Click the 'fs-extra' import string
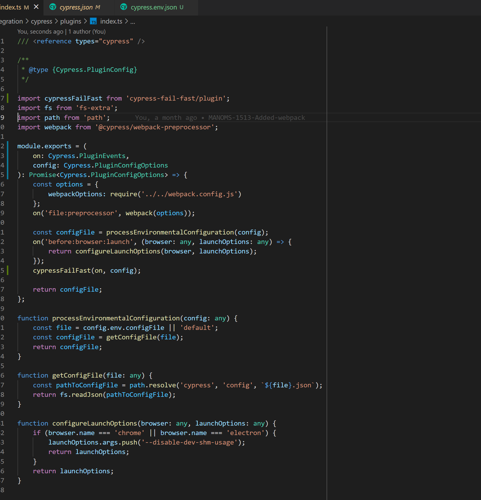Image resolution: width=481 pixels, height=500 pixels. click(x=95, y=108)
